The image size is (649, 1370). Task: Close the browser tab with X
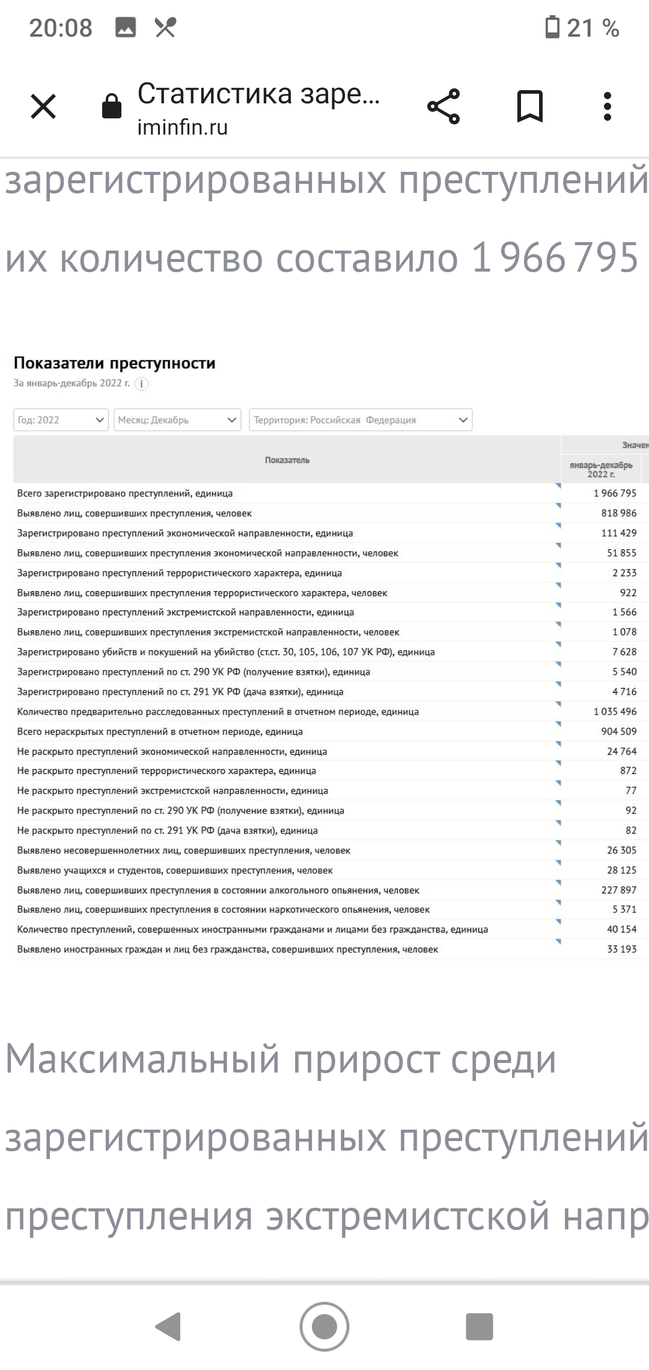tap(43, 107)
